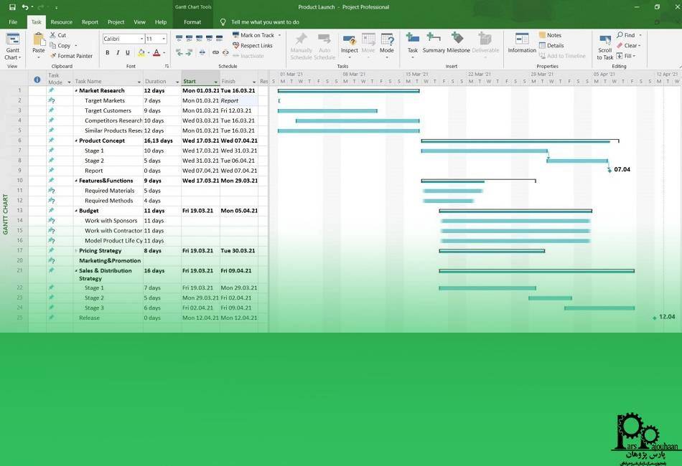Click the Find button
The width and height of the screenshot is (682, 466).
pyautogui.click(x=626, y=35)
